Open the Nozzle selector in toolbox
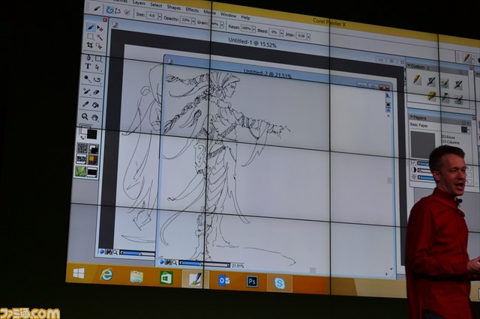The width and height of the screenshot is (480, 319). coord(91,172)
